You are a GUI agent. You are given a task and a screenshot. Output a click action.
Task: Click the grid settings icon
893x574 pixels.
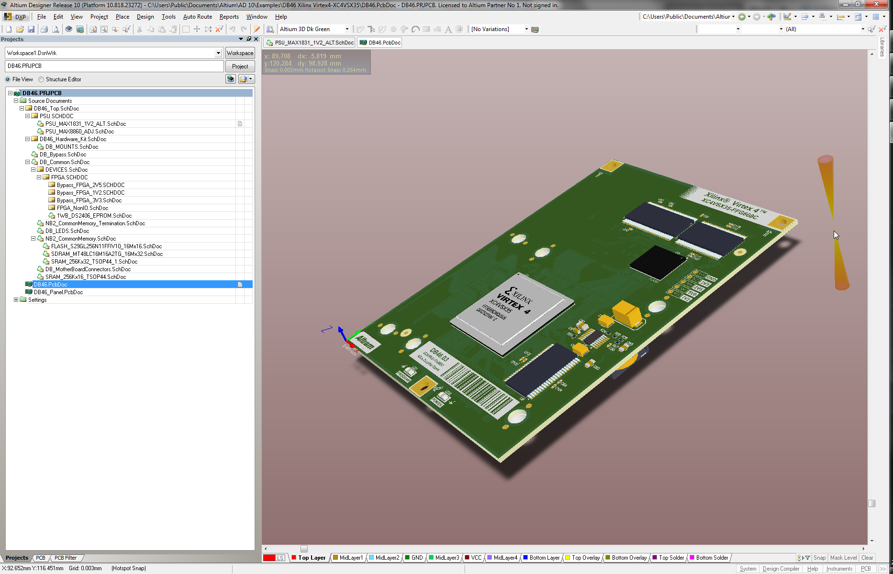(x=876, y=17)
